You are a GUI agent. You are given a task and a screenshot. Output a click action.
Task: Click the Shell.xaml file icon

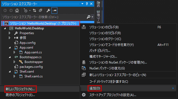[16, 72]
